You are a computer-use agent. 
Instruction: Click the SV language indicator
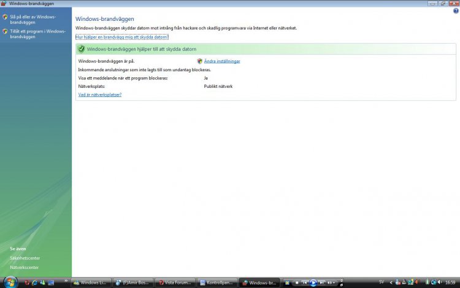381,282
